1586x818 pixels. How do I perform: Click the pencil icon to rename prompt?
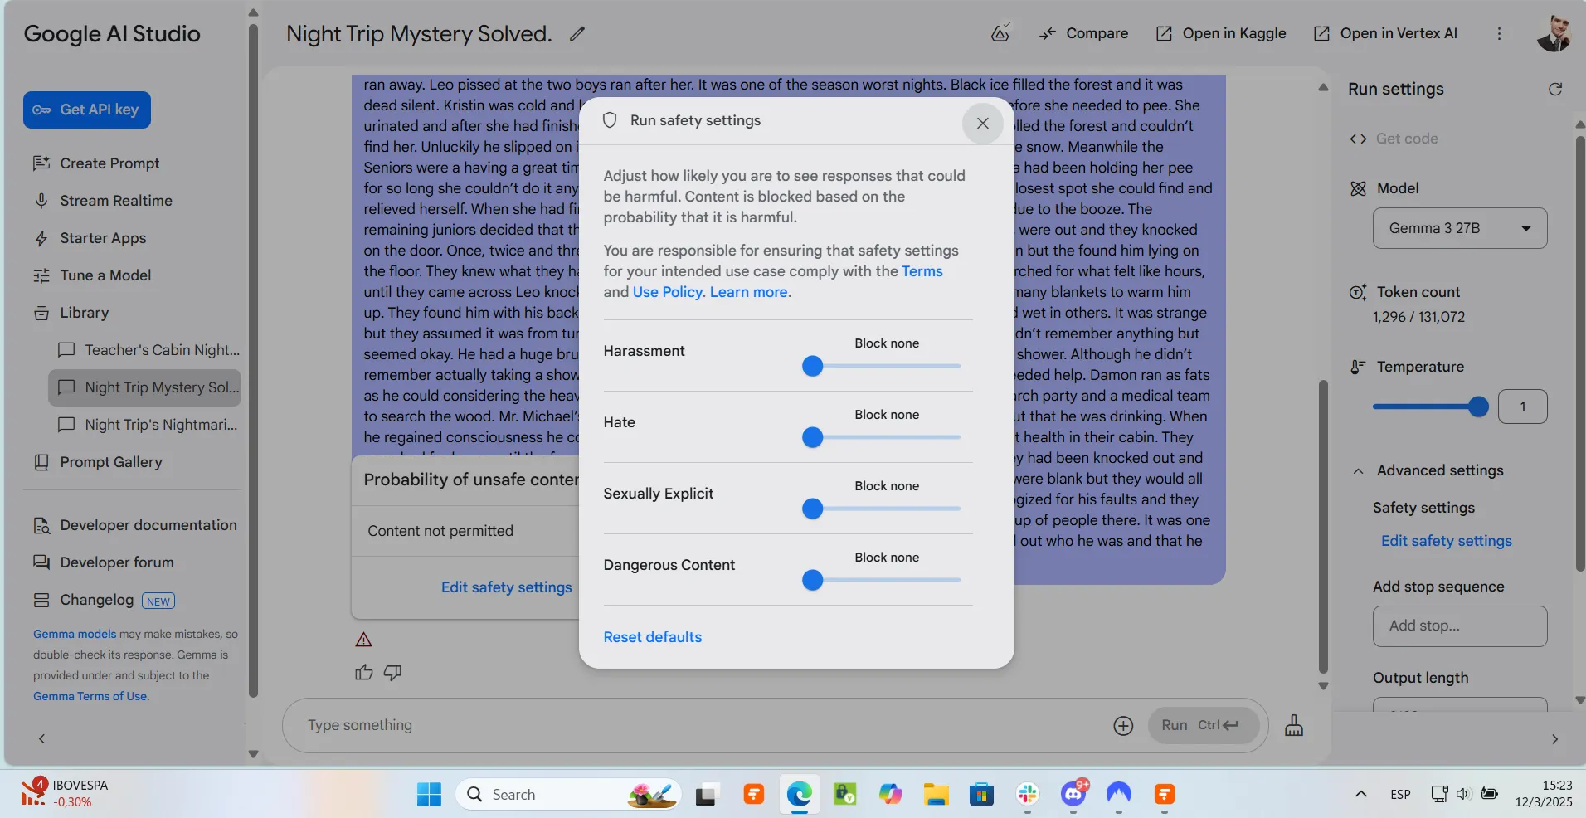pos(577,34)
